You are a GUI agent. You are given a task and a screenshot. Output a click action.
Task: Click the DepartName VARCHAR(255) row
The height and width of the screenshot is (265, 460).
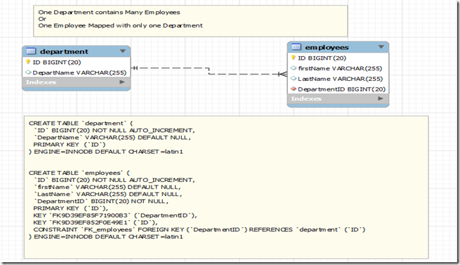[77, 72]
